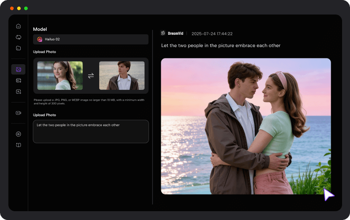Image resolution: width=350 pixels, height=220 pixels.
Task: Click the video-with-plus sidebar icon
Action: pyautogui.click(x=18, y=92)
